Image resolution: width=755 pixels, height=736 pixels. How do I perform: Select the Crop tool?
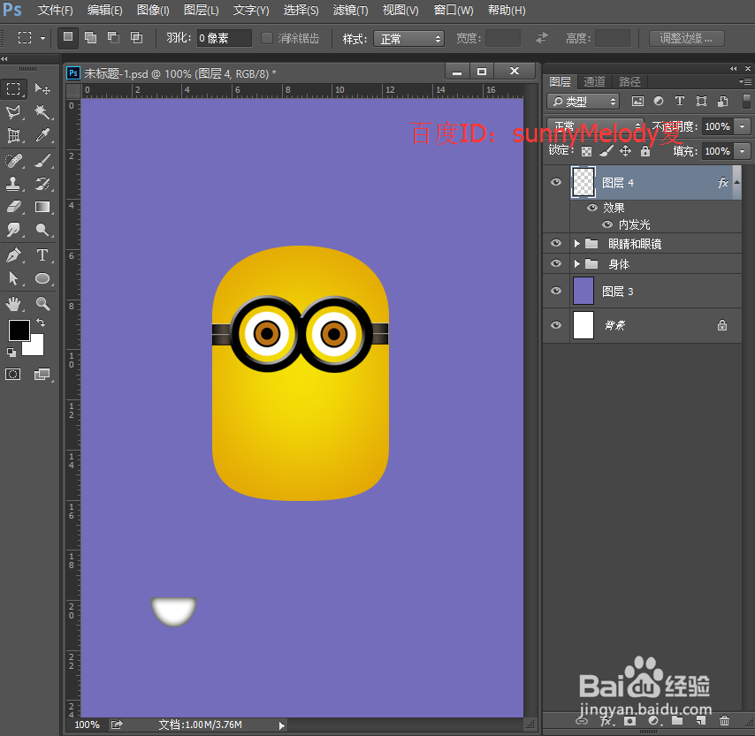(x=13, y=135)
